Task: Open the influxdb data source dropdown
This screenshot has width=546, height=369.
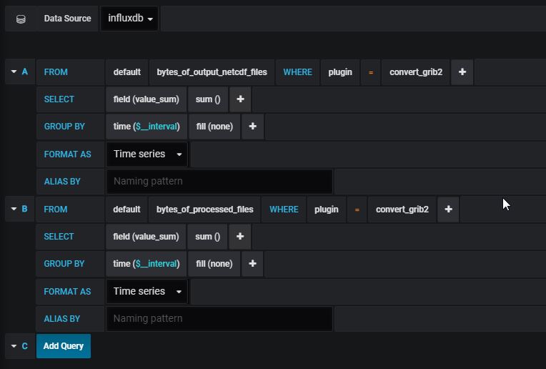Action: [x=130, y=19]
